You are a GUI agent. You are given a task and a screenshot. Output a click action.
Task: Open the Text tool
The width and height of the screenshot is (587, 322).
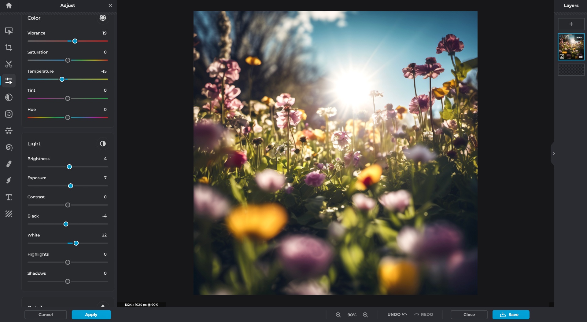9,197
